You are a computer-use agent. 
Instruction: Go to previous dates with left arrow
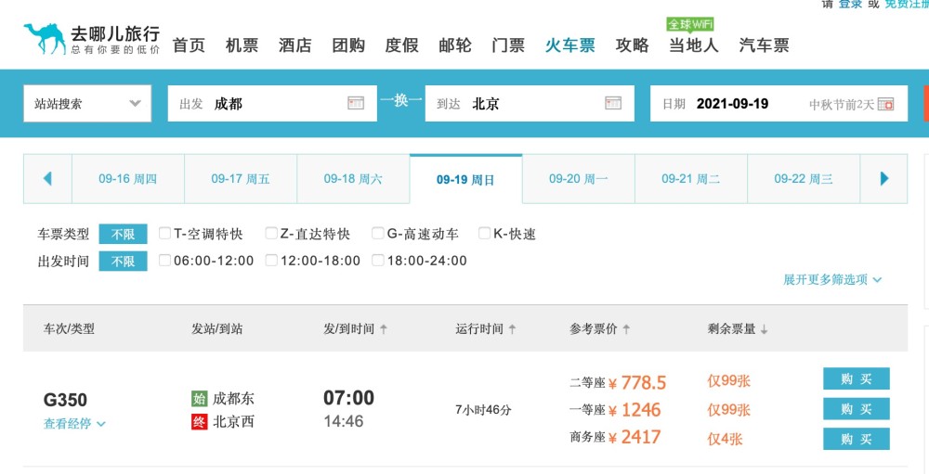pyautogui.click(x=47, y=179)
